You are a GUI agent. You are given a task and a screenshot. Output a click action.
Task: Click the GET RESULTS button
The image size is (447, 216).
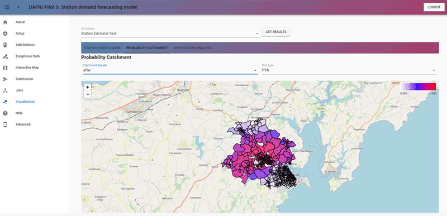276,32
